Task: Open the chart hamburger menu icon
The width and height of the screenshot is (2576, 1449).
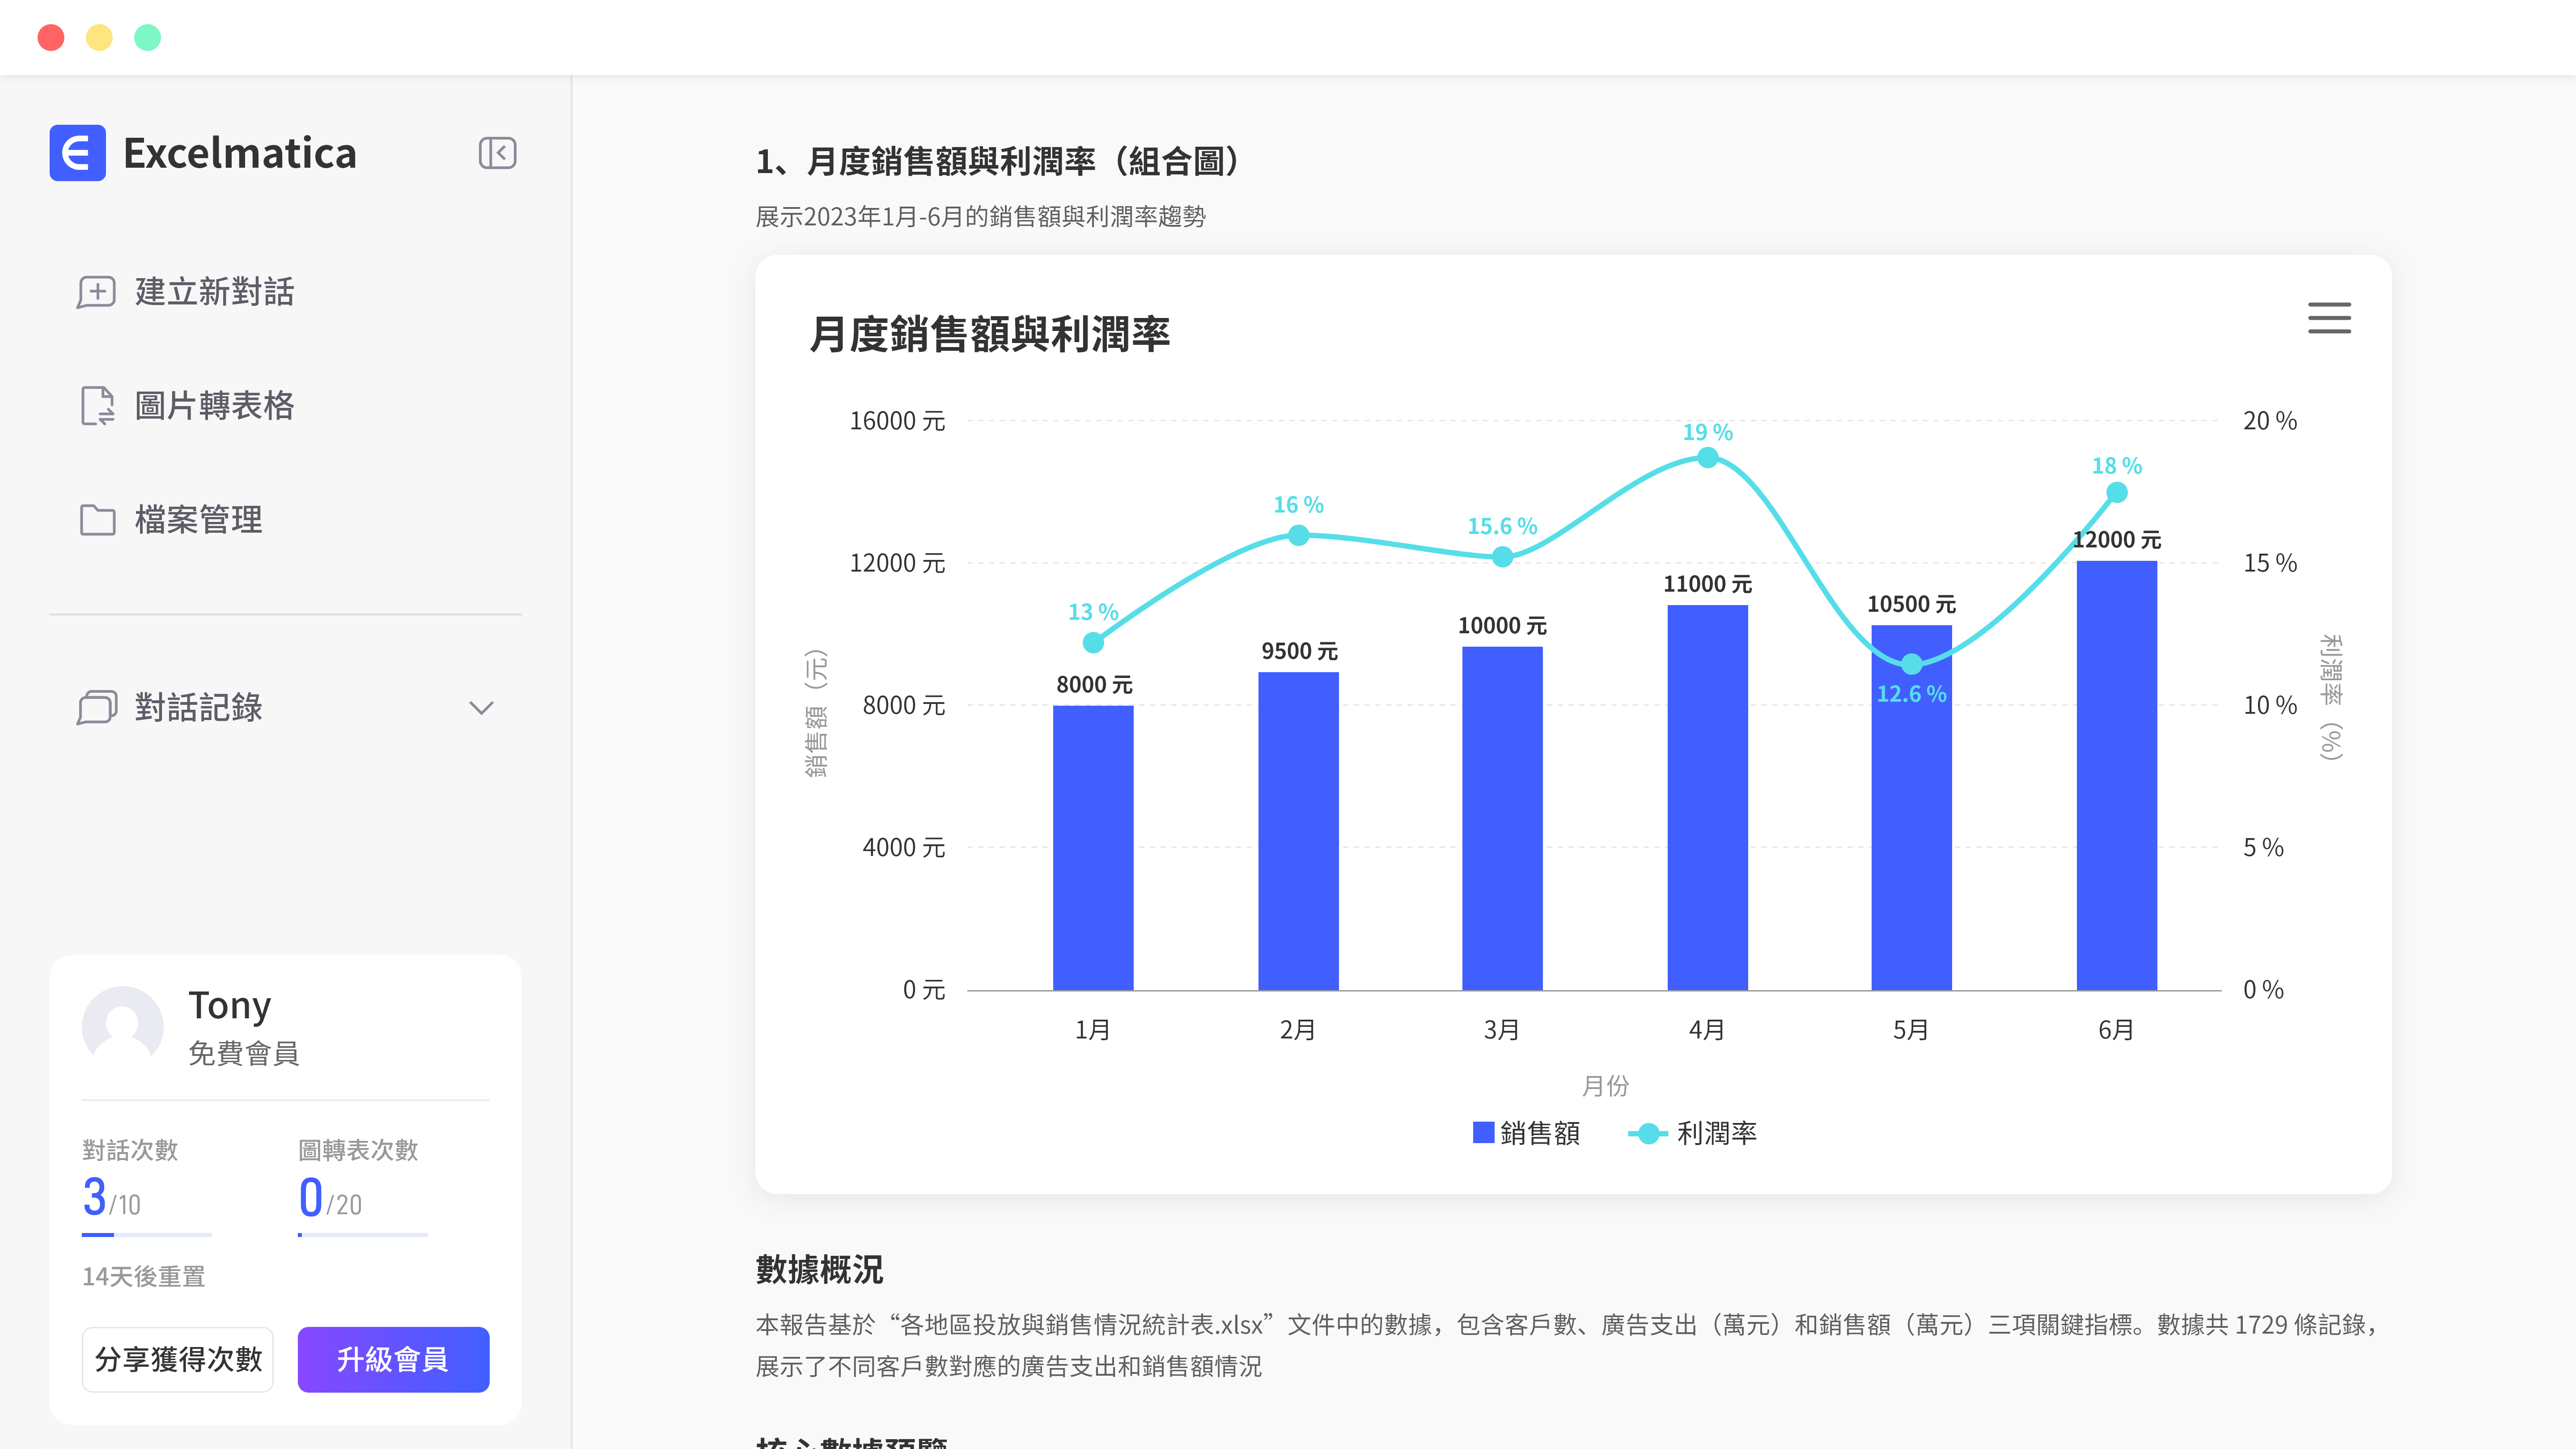Action: tap(2329, 318)
